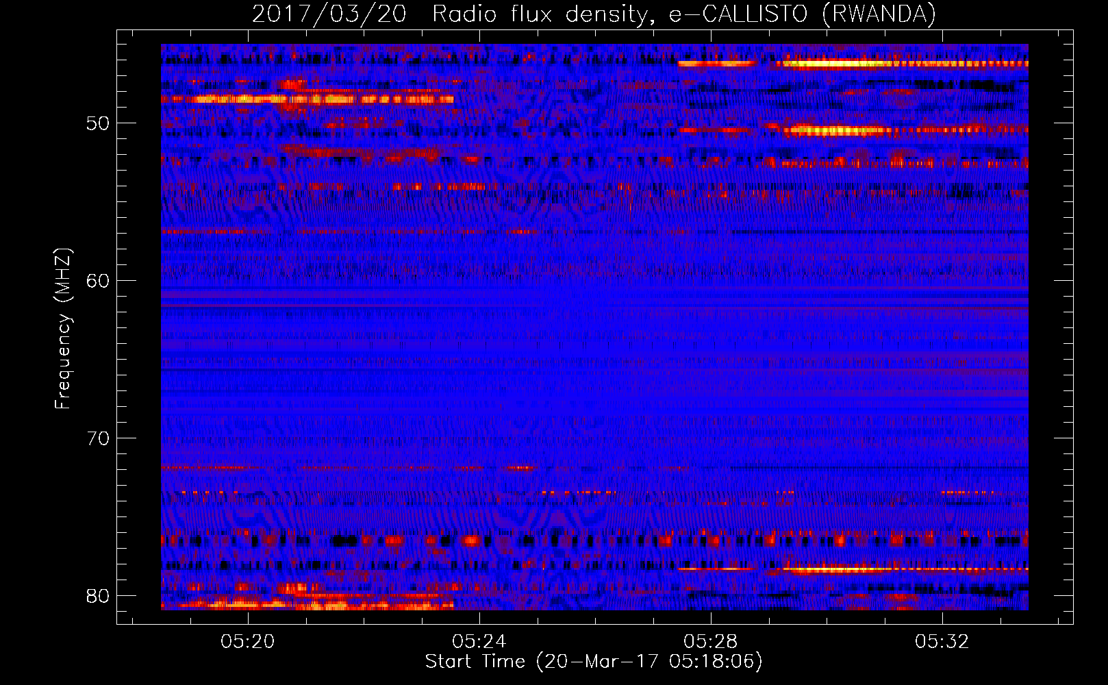Click the 50 MHz frequency tick label

point(99,123)
